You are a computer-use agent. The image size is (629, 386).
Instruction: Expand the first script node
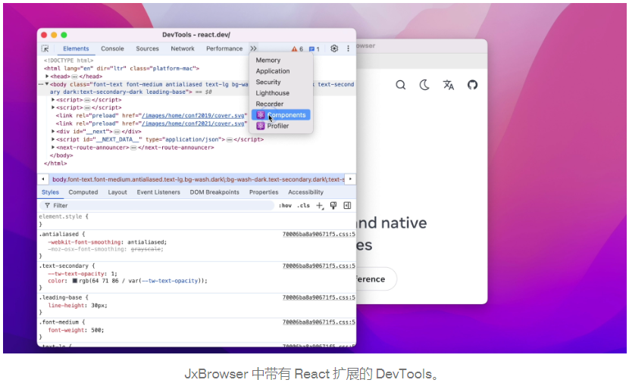coord(53,100)
